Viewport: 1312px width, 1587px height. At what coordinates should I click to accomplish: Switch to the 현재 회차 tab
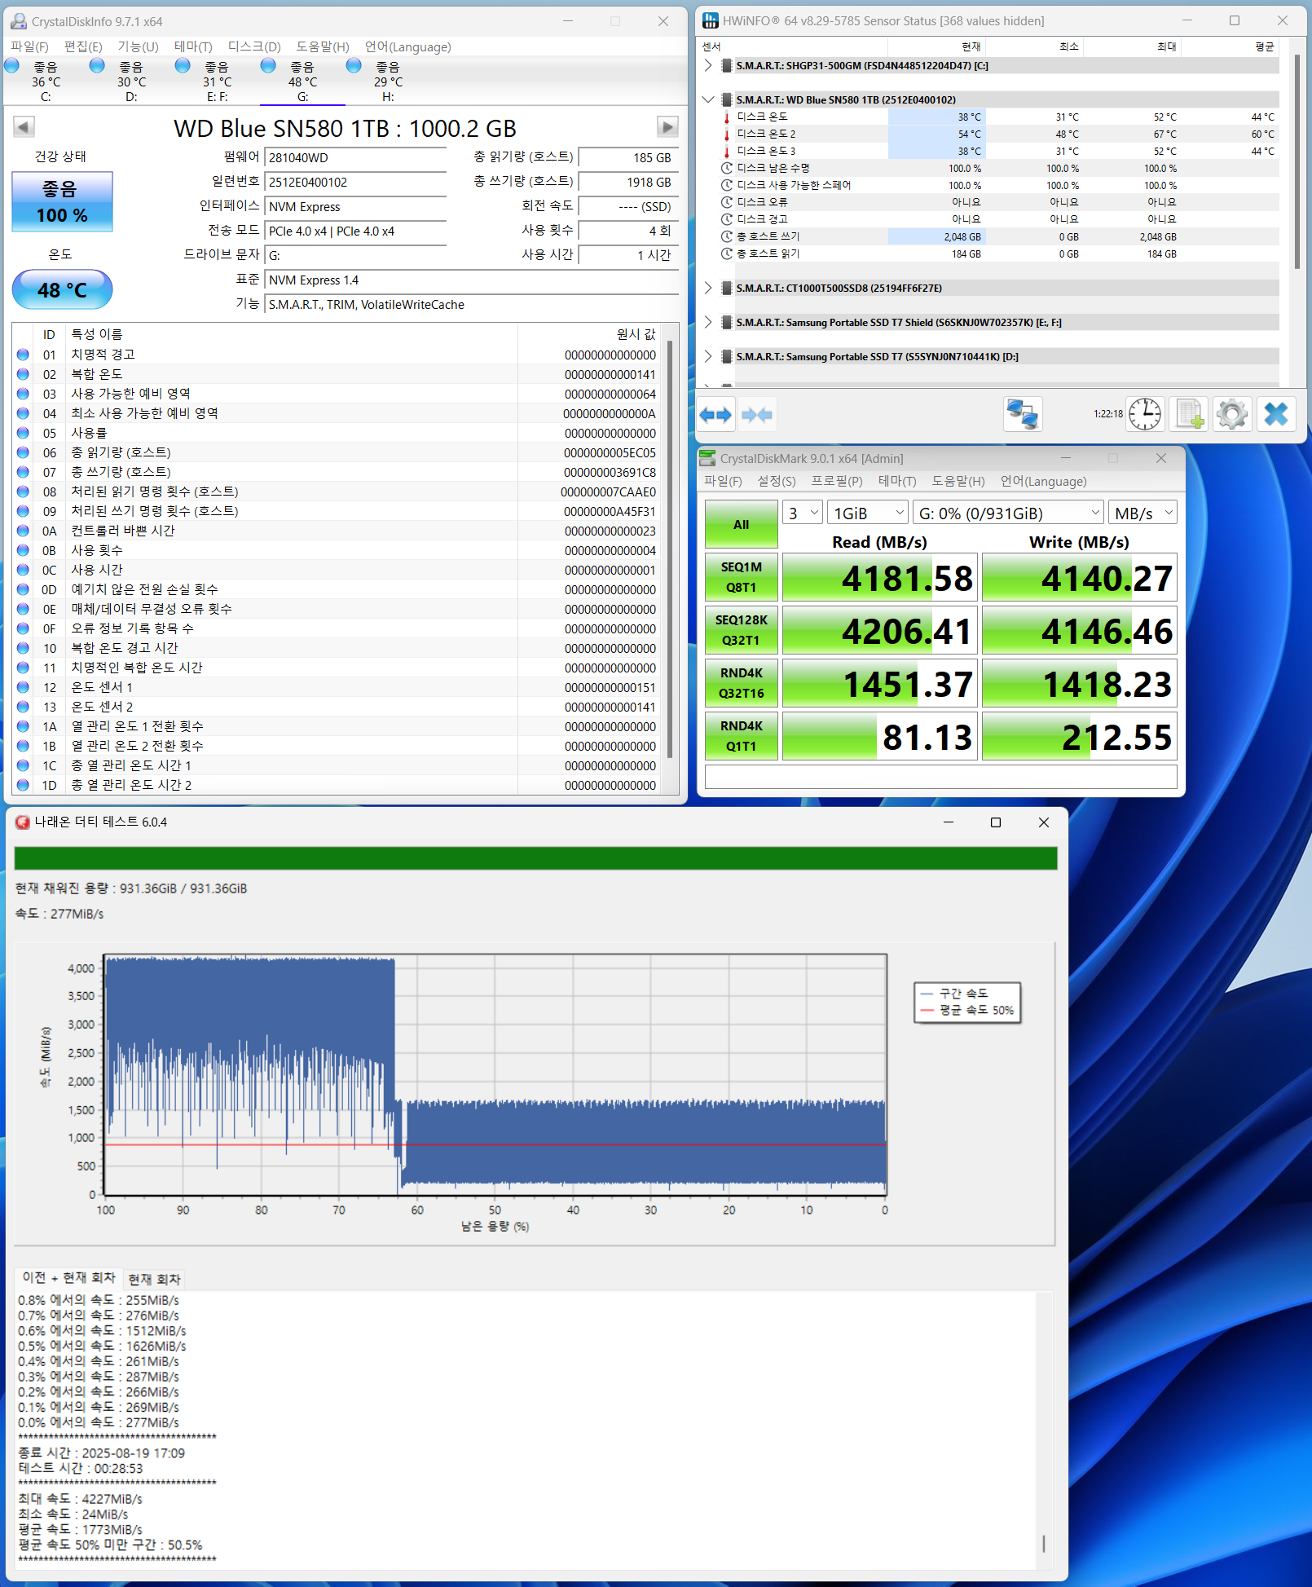tap(154, 1279)
